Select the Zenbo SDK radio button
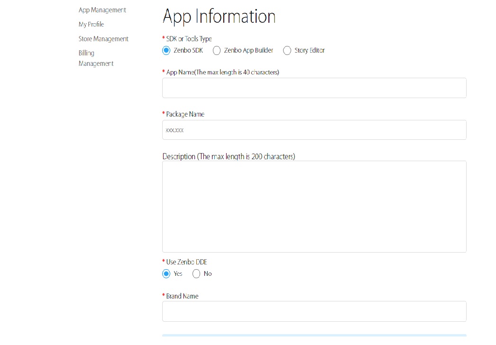The image size is (496, 345). (x=166, y=51)
